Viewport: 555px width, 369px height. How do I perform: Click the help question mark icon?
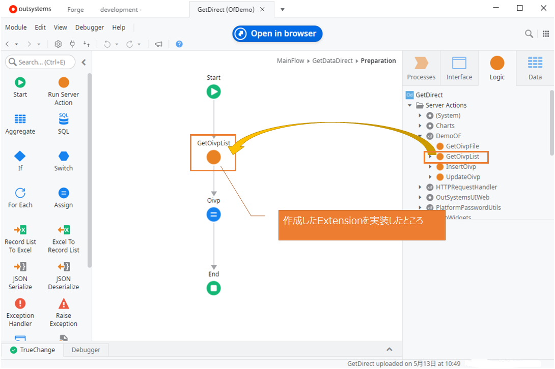[x=179, y=44]
